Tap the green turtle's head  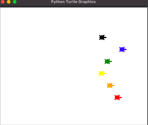click(111, 61)
